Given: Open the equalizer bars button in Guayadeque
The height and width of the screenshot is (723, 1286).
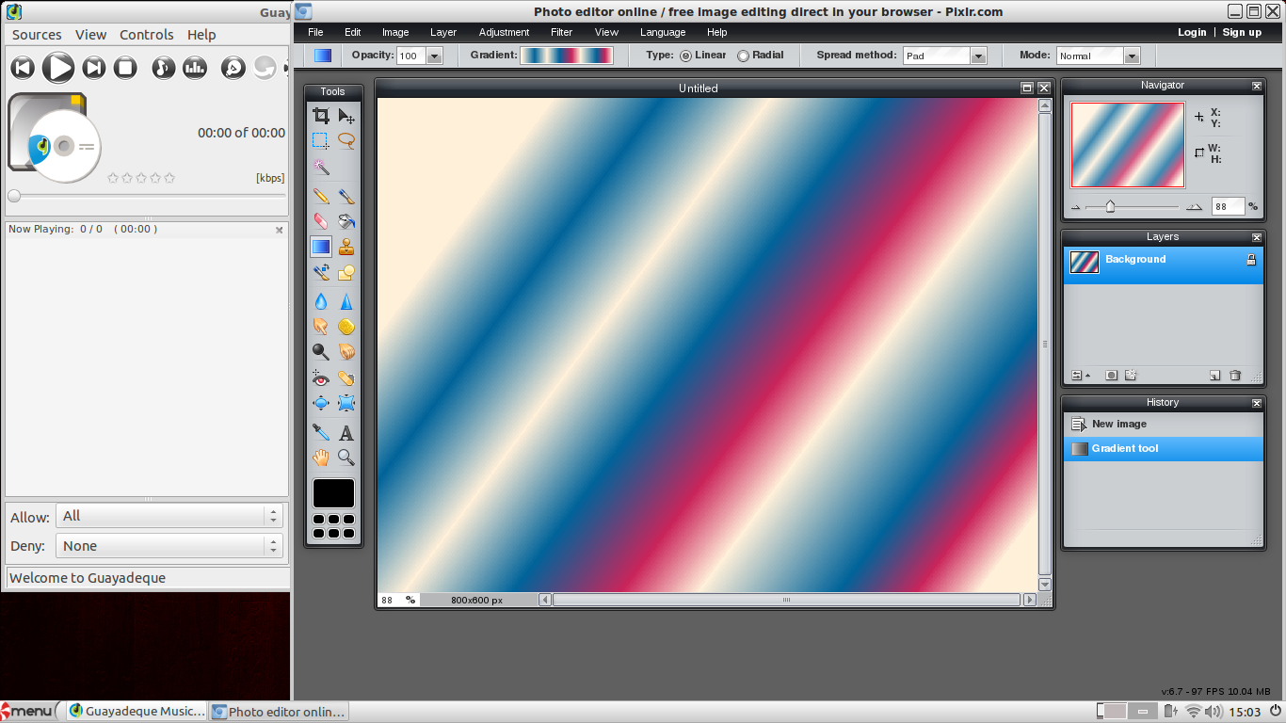Looking at the screenshot, I should (195, 68).
